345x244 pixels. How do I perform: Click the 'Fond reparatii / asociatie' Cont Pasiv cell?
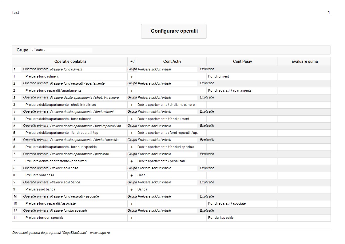(x=227, y=203)
